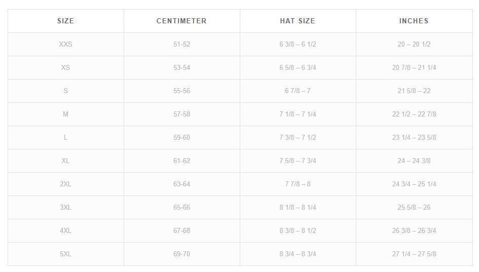This screenshot has height=272, width=479.
Task: Click the M size row label
Action: [x=65, y=114]
